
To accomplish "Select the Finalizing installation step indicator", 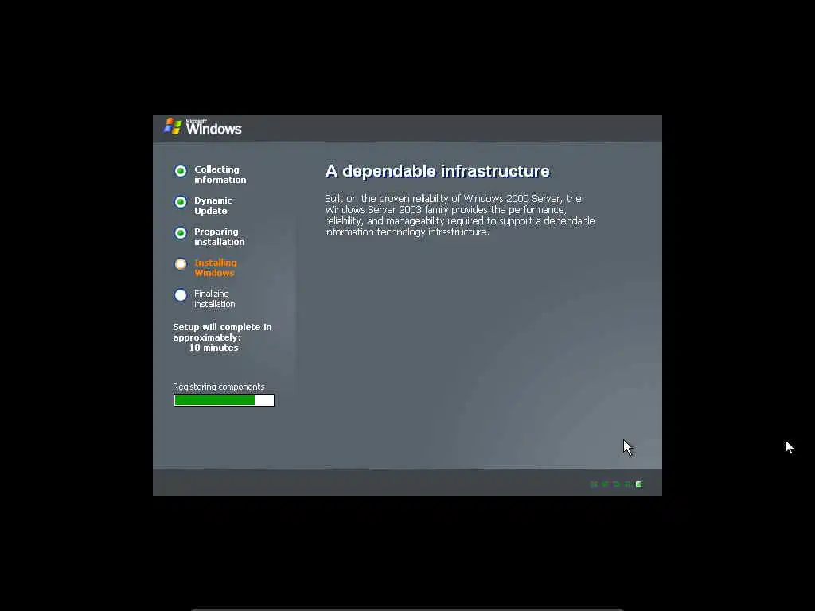I will [181, 295].
